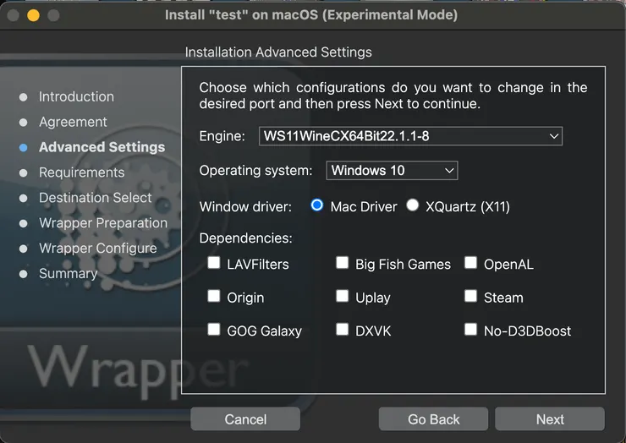
Task: Select the Steam dependency checkbox
Action: pos(470,297)
